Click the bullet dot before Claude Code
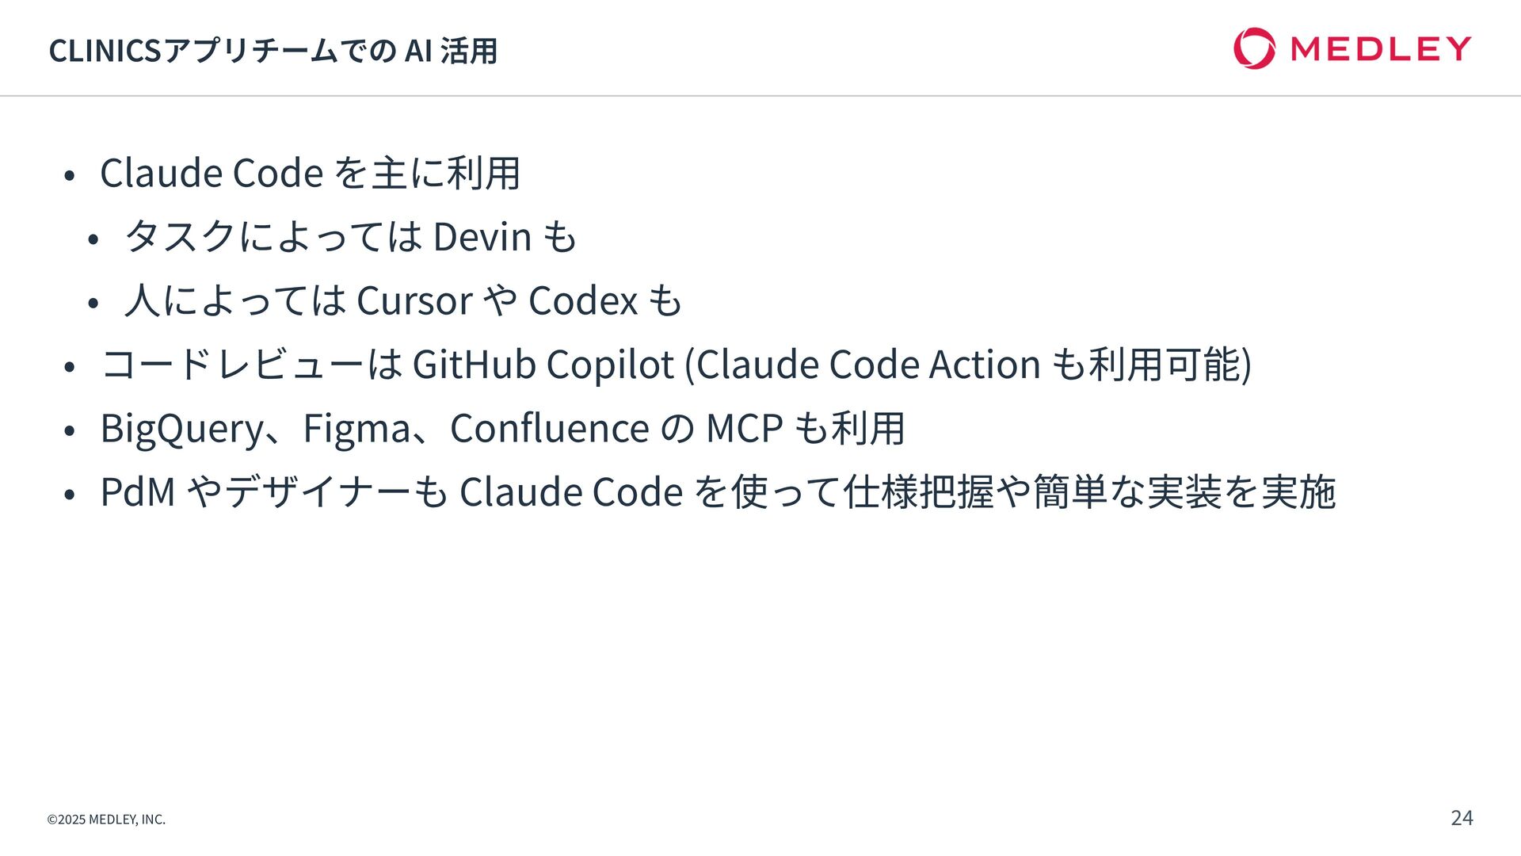1521x856 pixels. (70, 176)
